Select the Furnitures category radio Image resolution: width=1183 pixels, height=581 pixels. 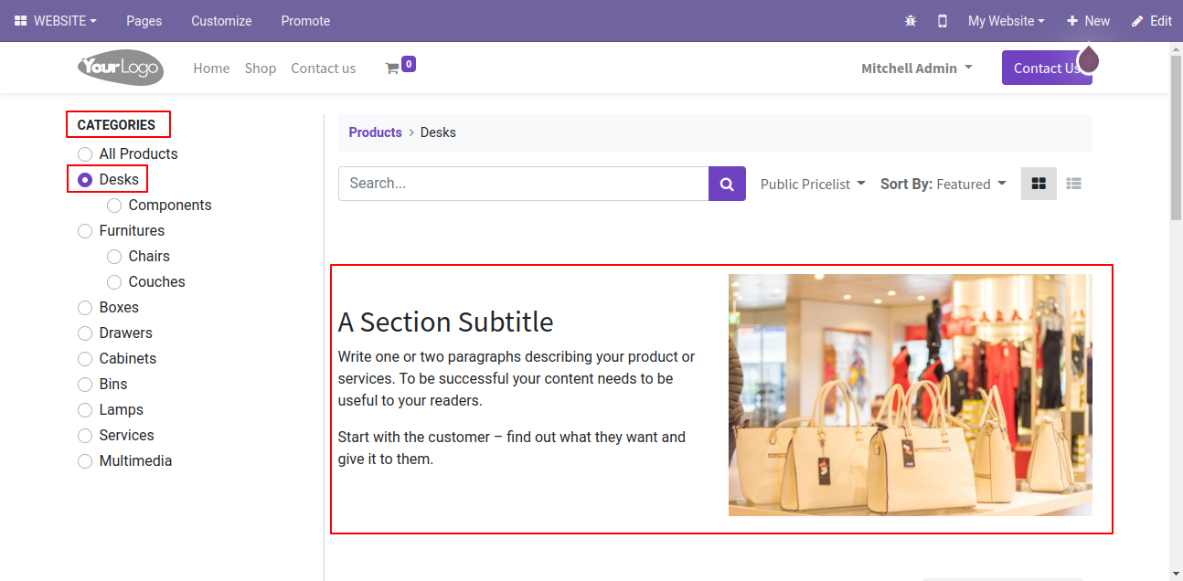pos(85,230)
